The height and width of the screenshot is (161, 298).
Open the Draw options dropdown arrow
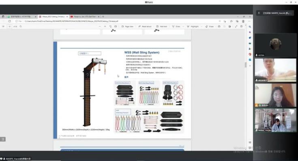coord(183,27)
